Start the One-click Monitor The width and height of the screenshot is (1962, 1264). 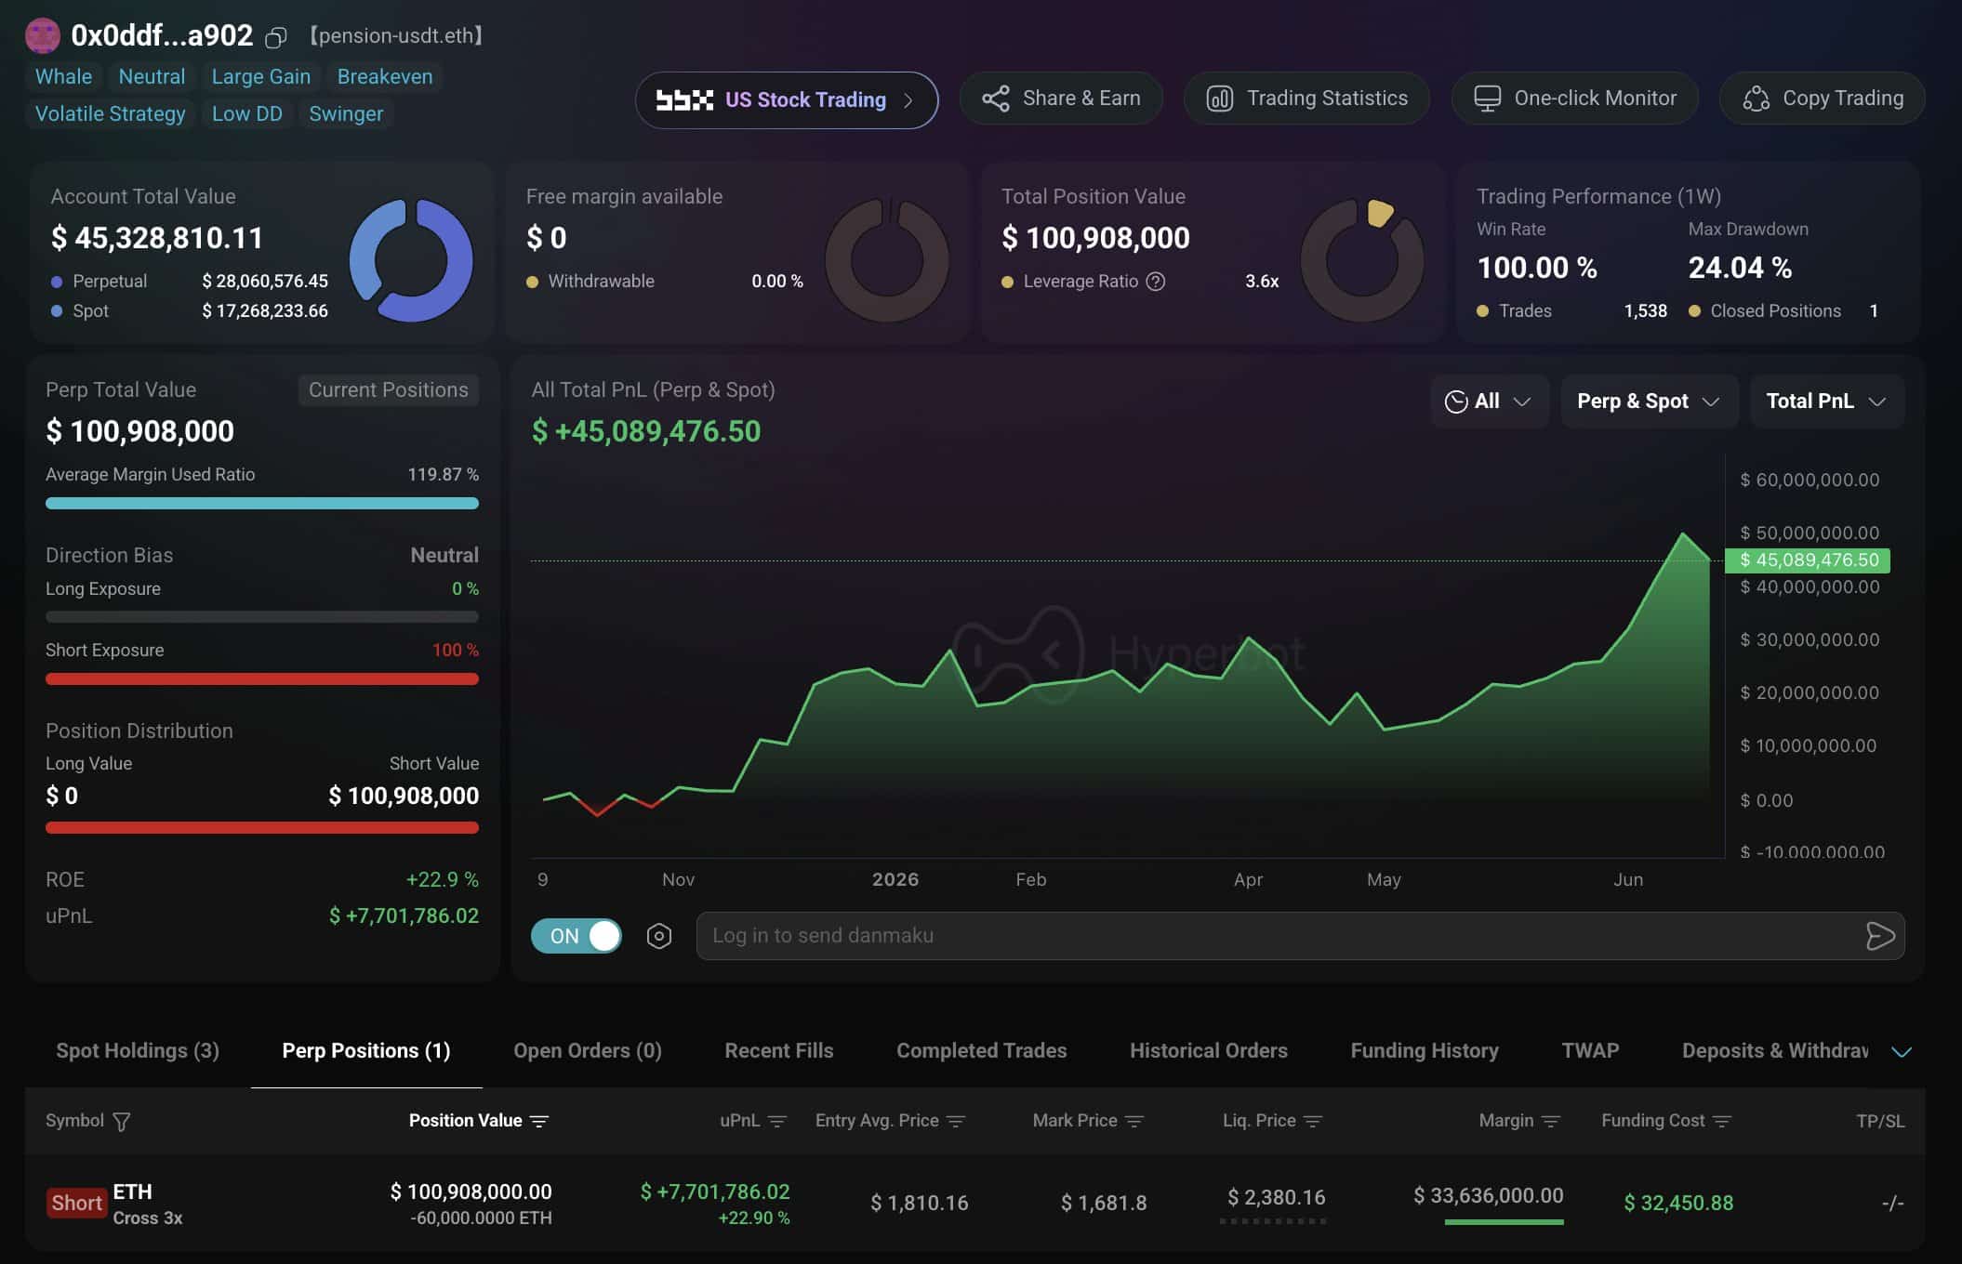(x=1574, y=99)
